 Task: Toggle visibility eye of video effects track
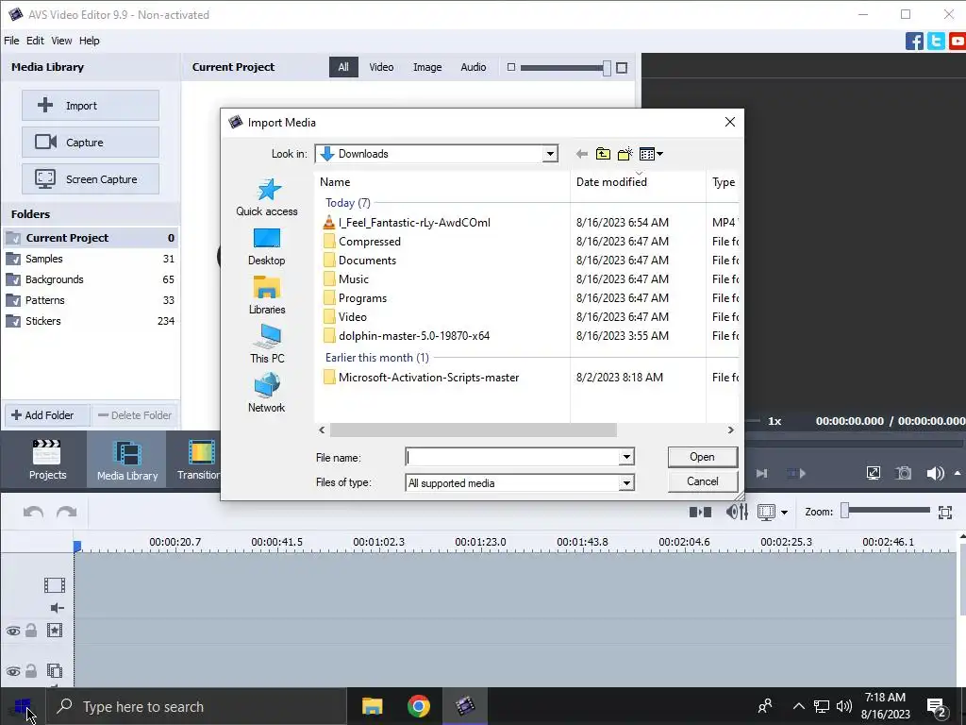click(x=13, y=631)
